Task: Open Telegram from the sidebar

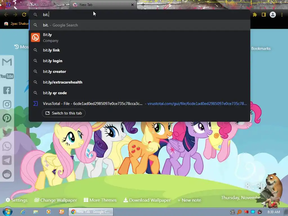Action: tap(7, 160)
